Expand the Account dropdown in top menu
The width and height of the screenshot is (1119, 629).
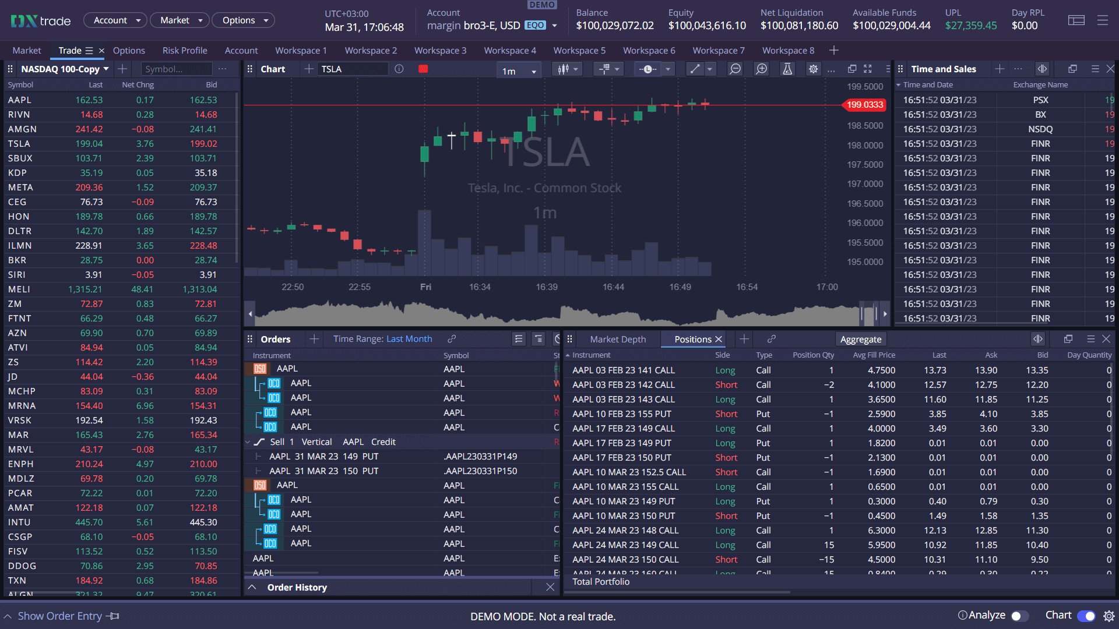114,21
